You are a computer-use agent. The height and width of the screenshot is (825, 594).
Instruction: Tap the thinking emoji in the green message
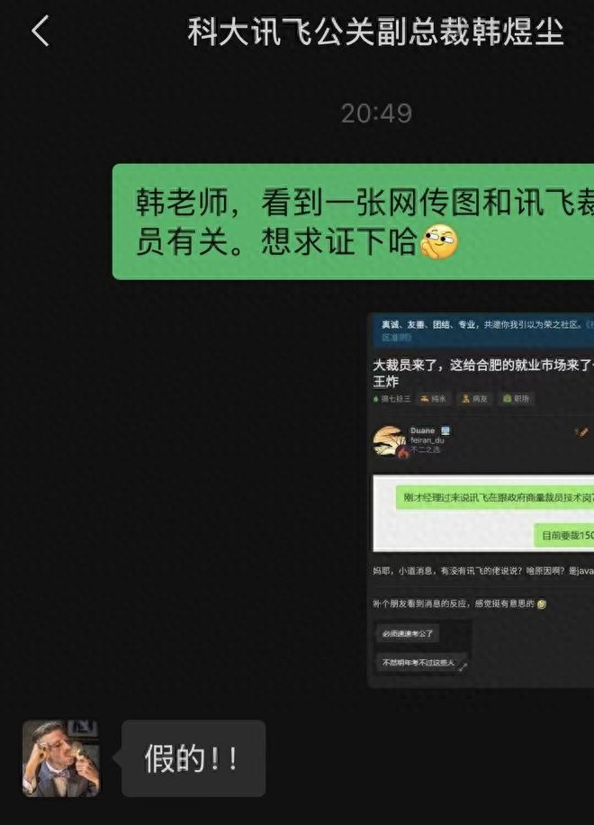pyautogui.click(x=440, y=241)
